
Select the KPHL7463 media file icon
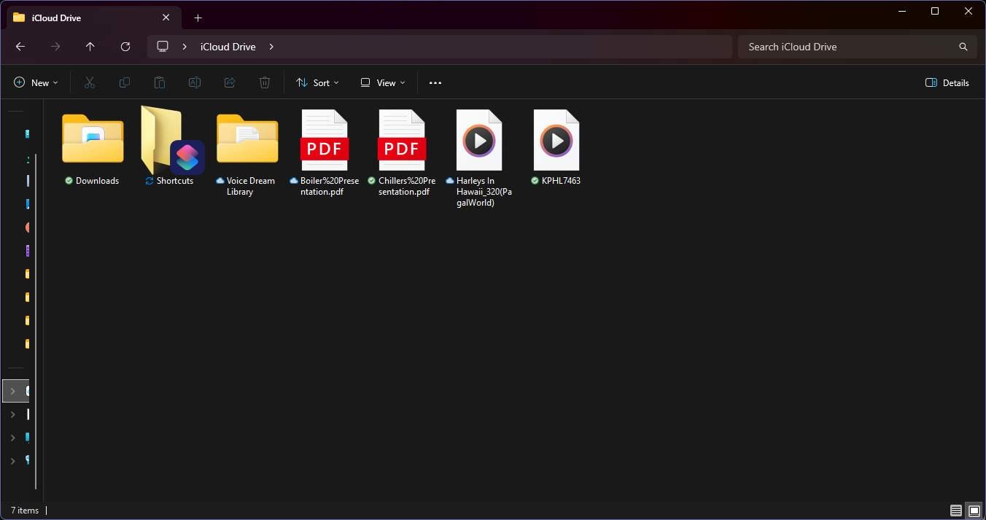556,140
